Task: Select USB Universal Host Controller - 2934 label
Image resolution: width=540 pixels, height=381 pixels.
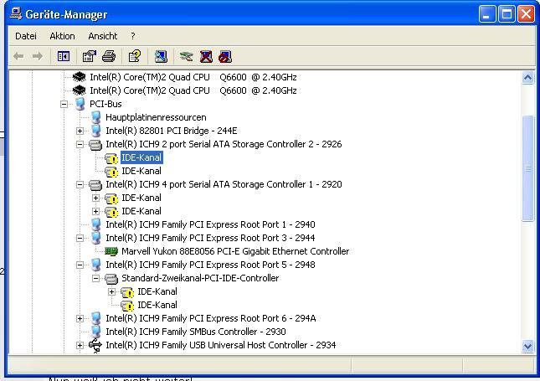Action: pyautogui.click(x=221, y=345)
